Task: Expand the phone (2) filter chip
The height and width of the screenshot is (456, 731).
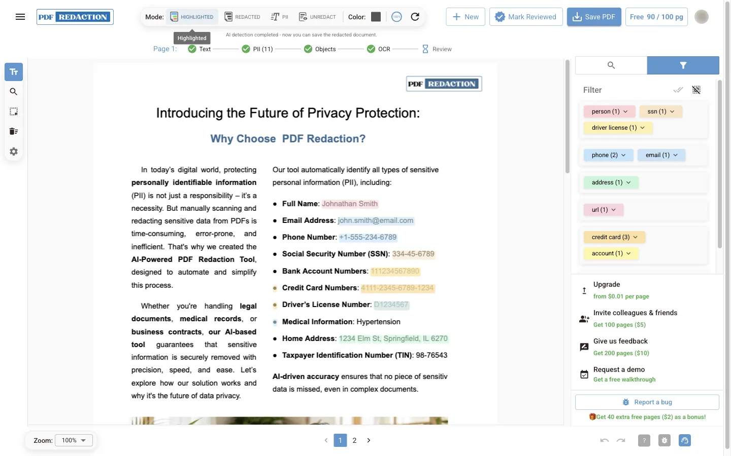Action: click(x=609, y=155)
